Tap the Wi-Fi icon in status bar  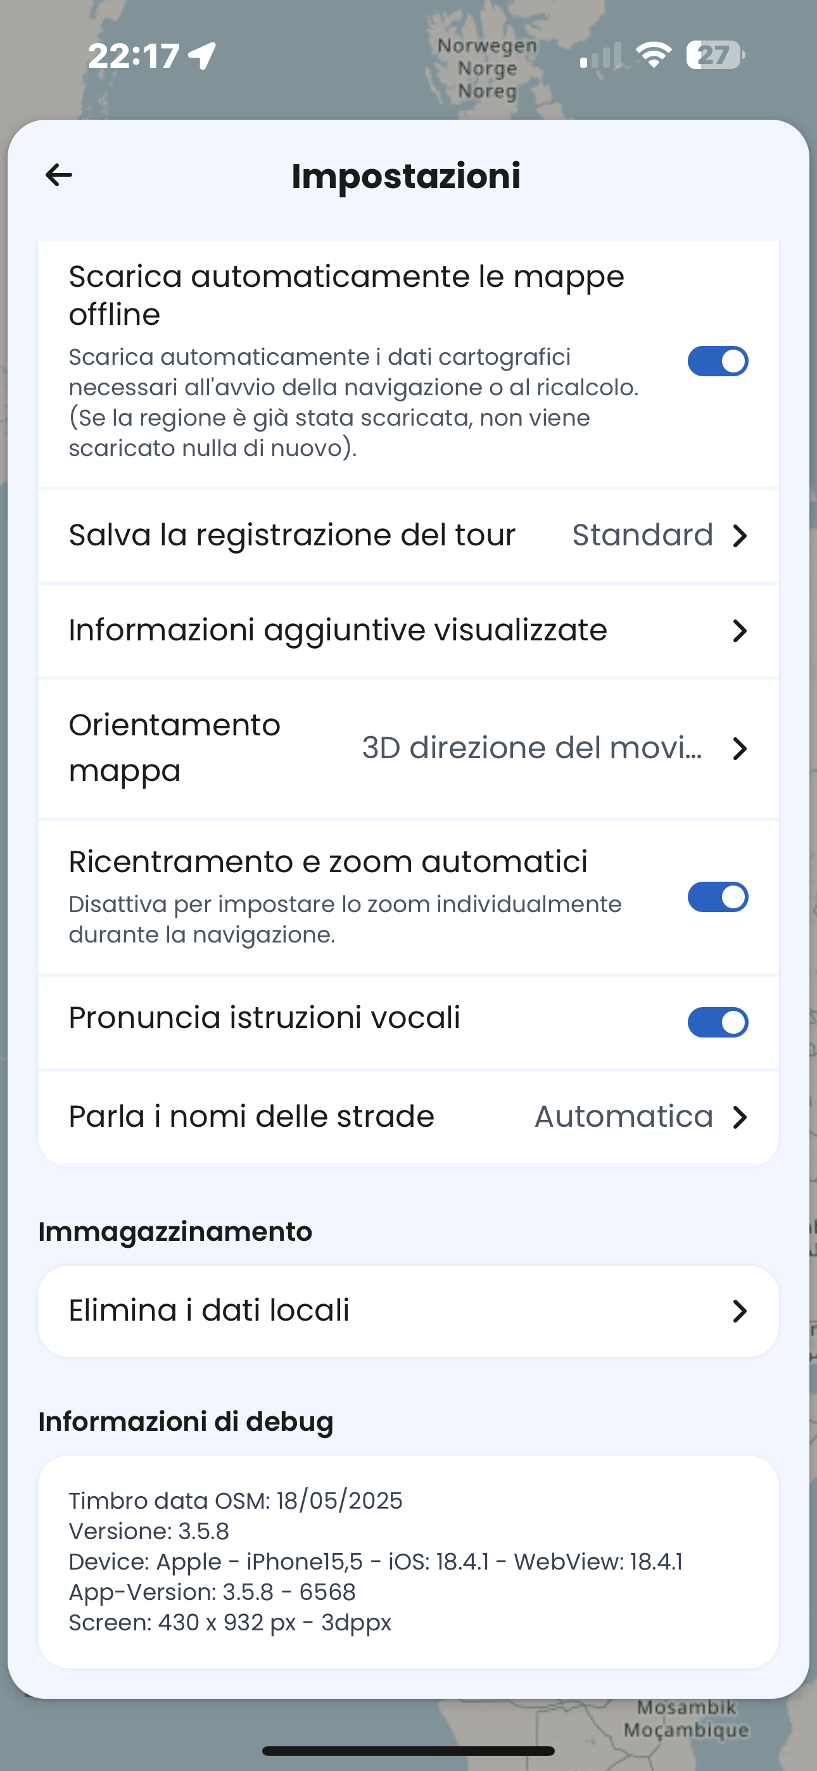coord(654,54)
